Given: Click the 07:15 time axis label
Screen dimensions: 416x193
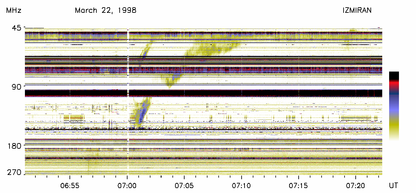Looking at the screenshot, I should [298, 186].
